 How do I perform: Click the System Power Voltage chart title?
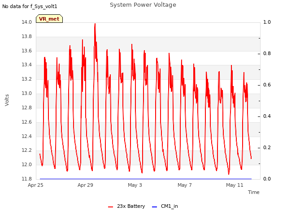(x=143, y=5)
